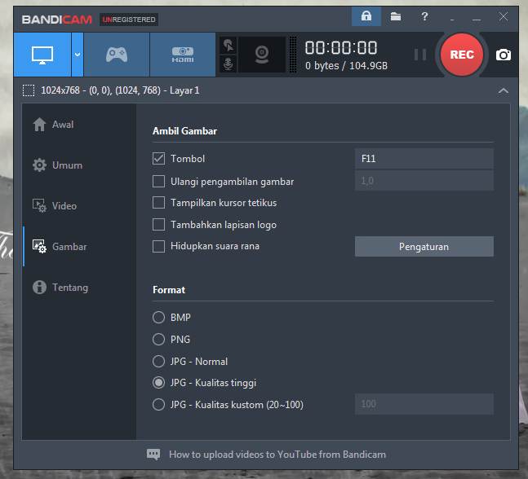Select PNG format radio button
The height and width of the screenshot is (479, 528).
158,339
